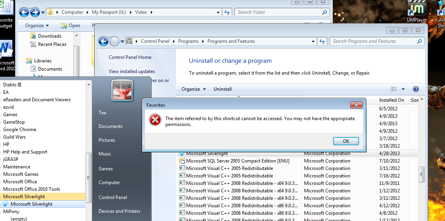Open Microsoft Word 2010 desktop shortcut

pos(7,56)
